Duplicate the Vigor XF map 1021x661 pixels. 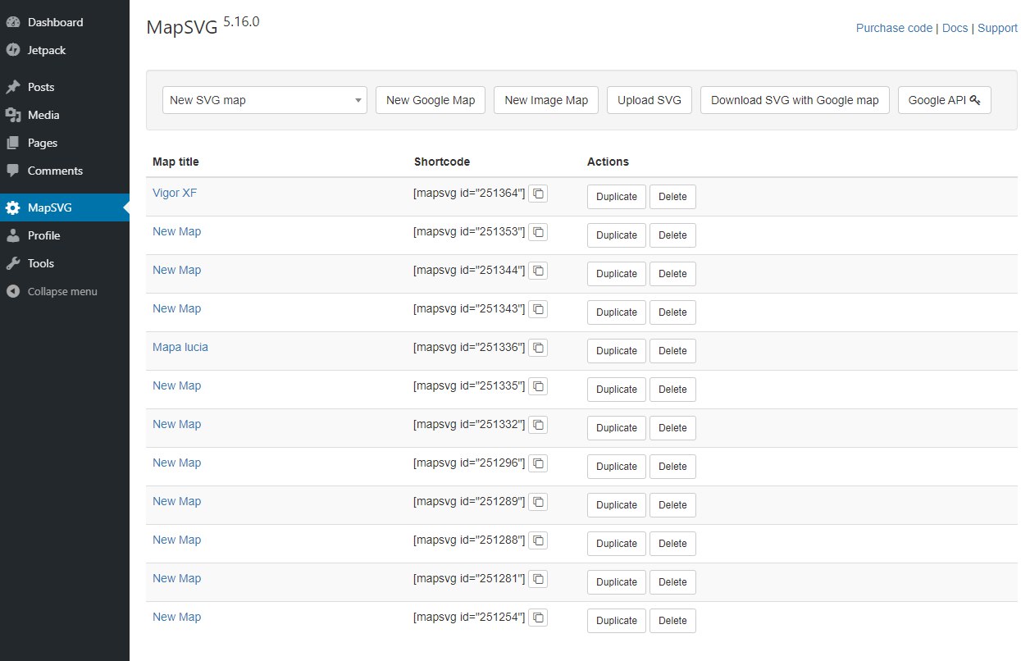[x=617, y=197]
